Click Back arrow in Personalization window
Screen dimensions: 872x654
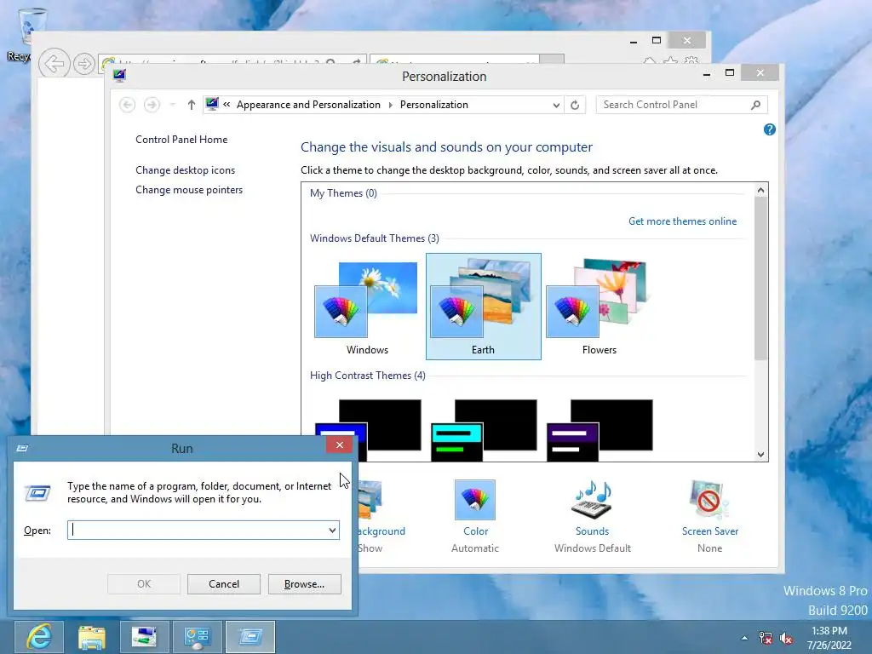(128, 105)
